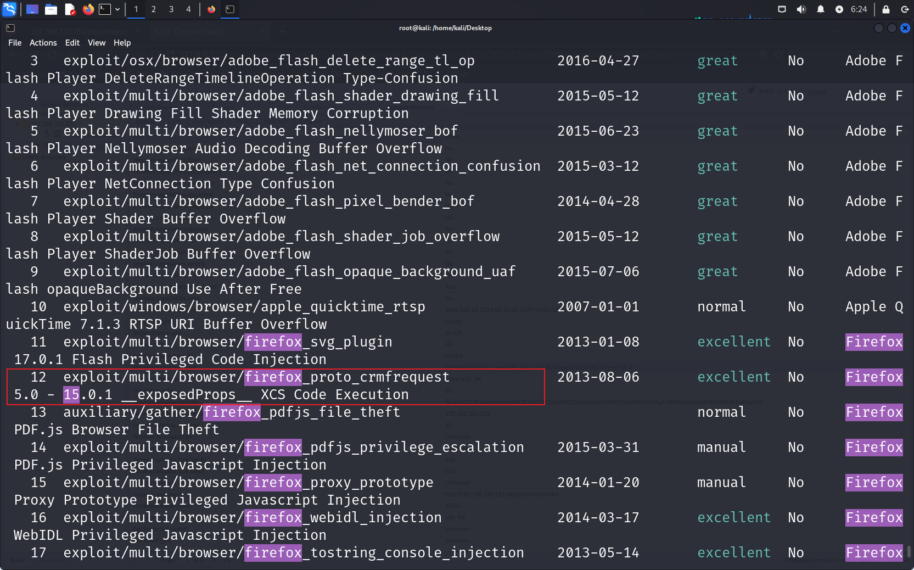Screen dimensions: 914x570
Task: Click 'lash opaqueBackground Use After Free' line
Action: coord(154,289)
